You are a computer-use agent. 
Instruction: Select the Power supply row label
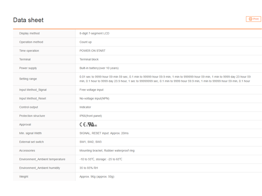[28, 68]
